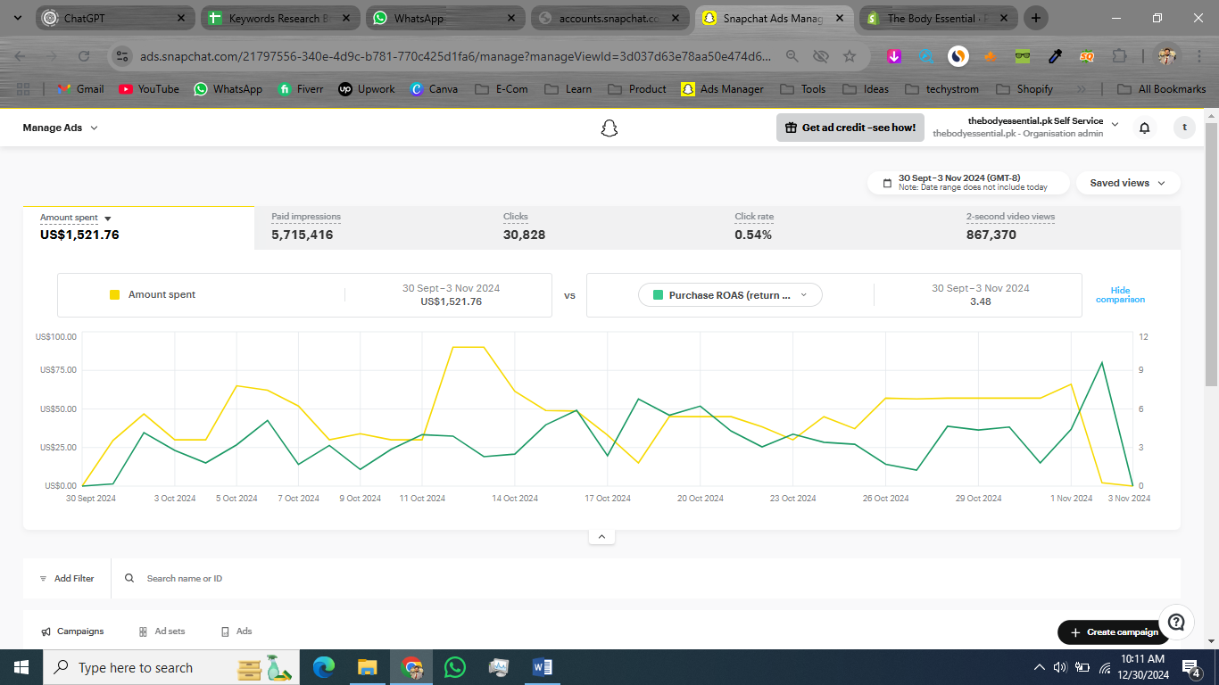The height and width of the screenshot is (685, 1219).
Task: Switch to the Campaigns tab
Action: click(x=72, y=631)
